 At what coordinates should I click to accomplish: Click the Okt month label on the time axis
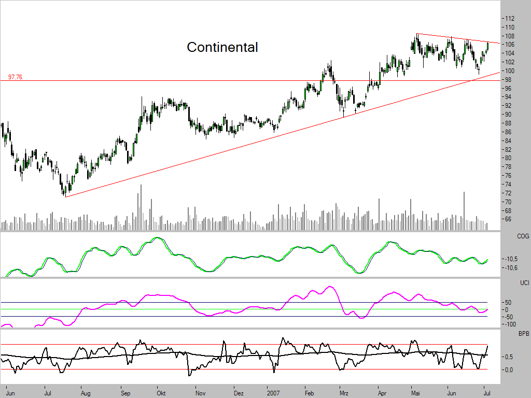coord(160,393)
